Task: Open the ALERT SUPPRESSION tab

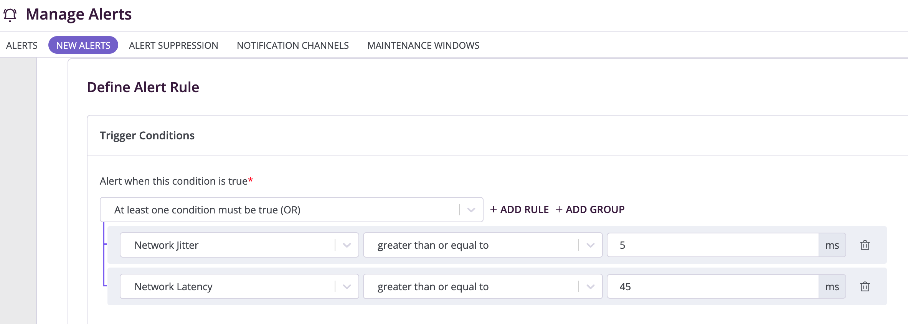Action: click(173, 45)
